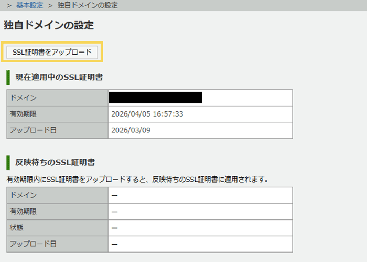This screenshot has height=262, width=367.
Task: Click the empty 状態 value cell
Action: (200, 228)
